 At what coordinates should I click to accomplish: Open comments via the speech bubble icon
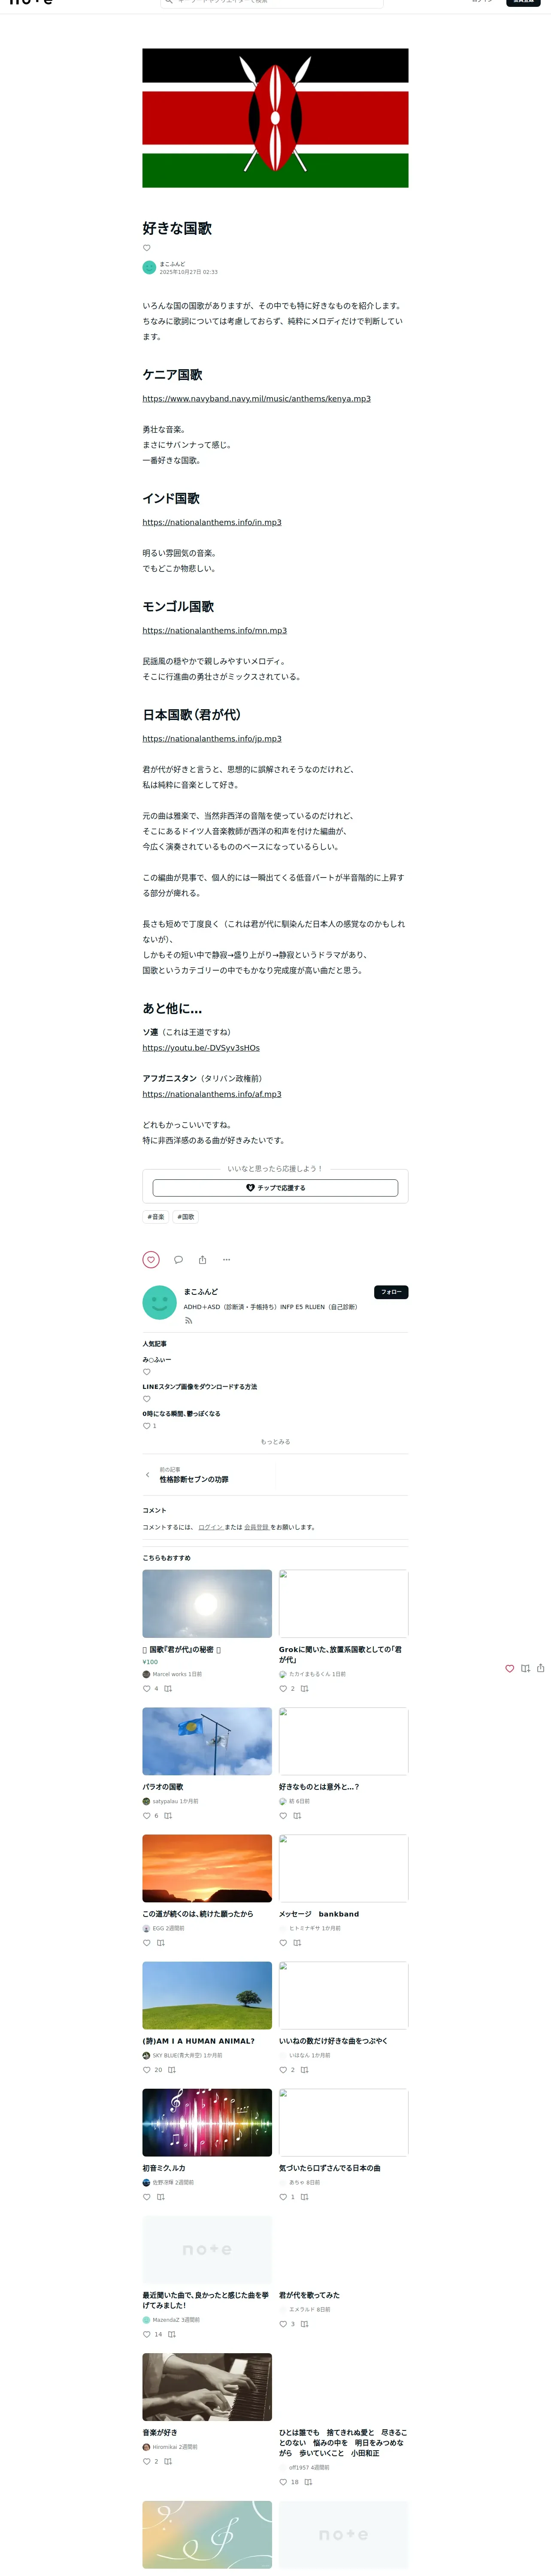coord(178,1259)
